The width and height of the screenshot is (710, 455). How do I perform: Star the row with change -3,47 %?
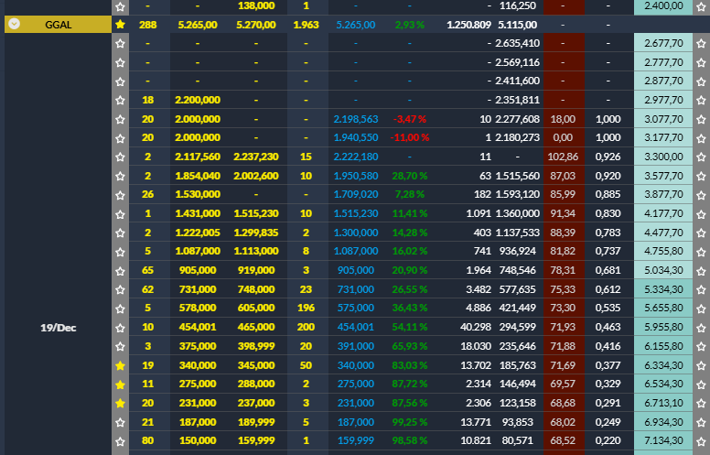pyautogui.click(x=120, y=119)
